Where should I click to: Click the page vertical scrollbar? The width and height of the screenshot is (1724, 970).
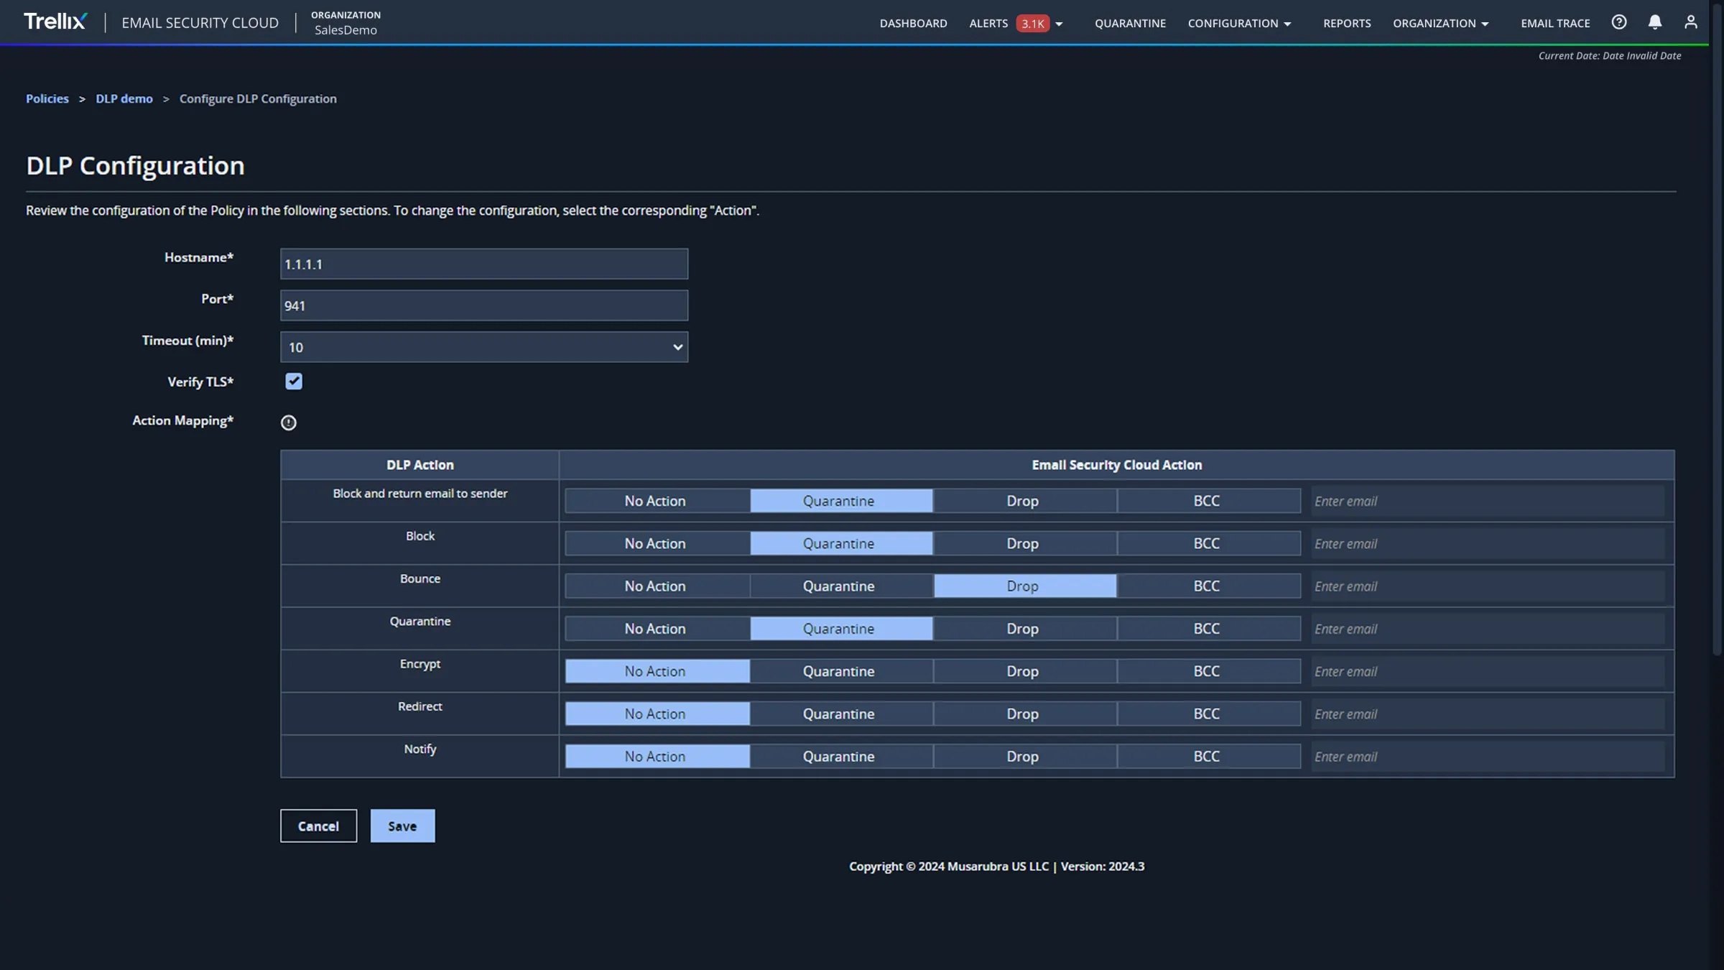pos(1717,331)
